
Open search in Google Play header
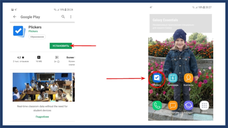[x=63, y=17]
